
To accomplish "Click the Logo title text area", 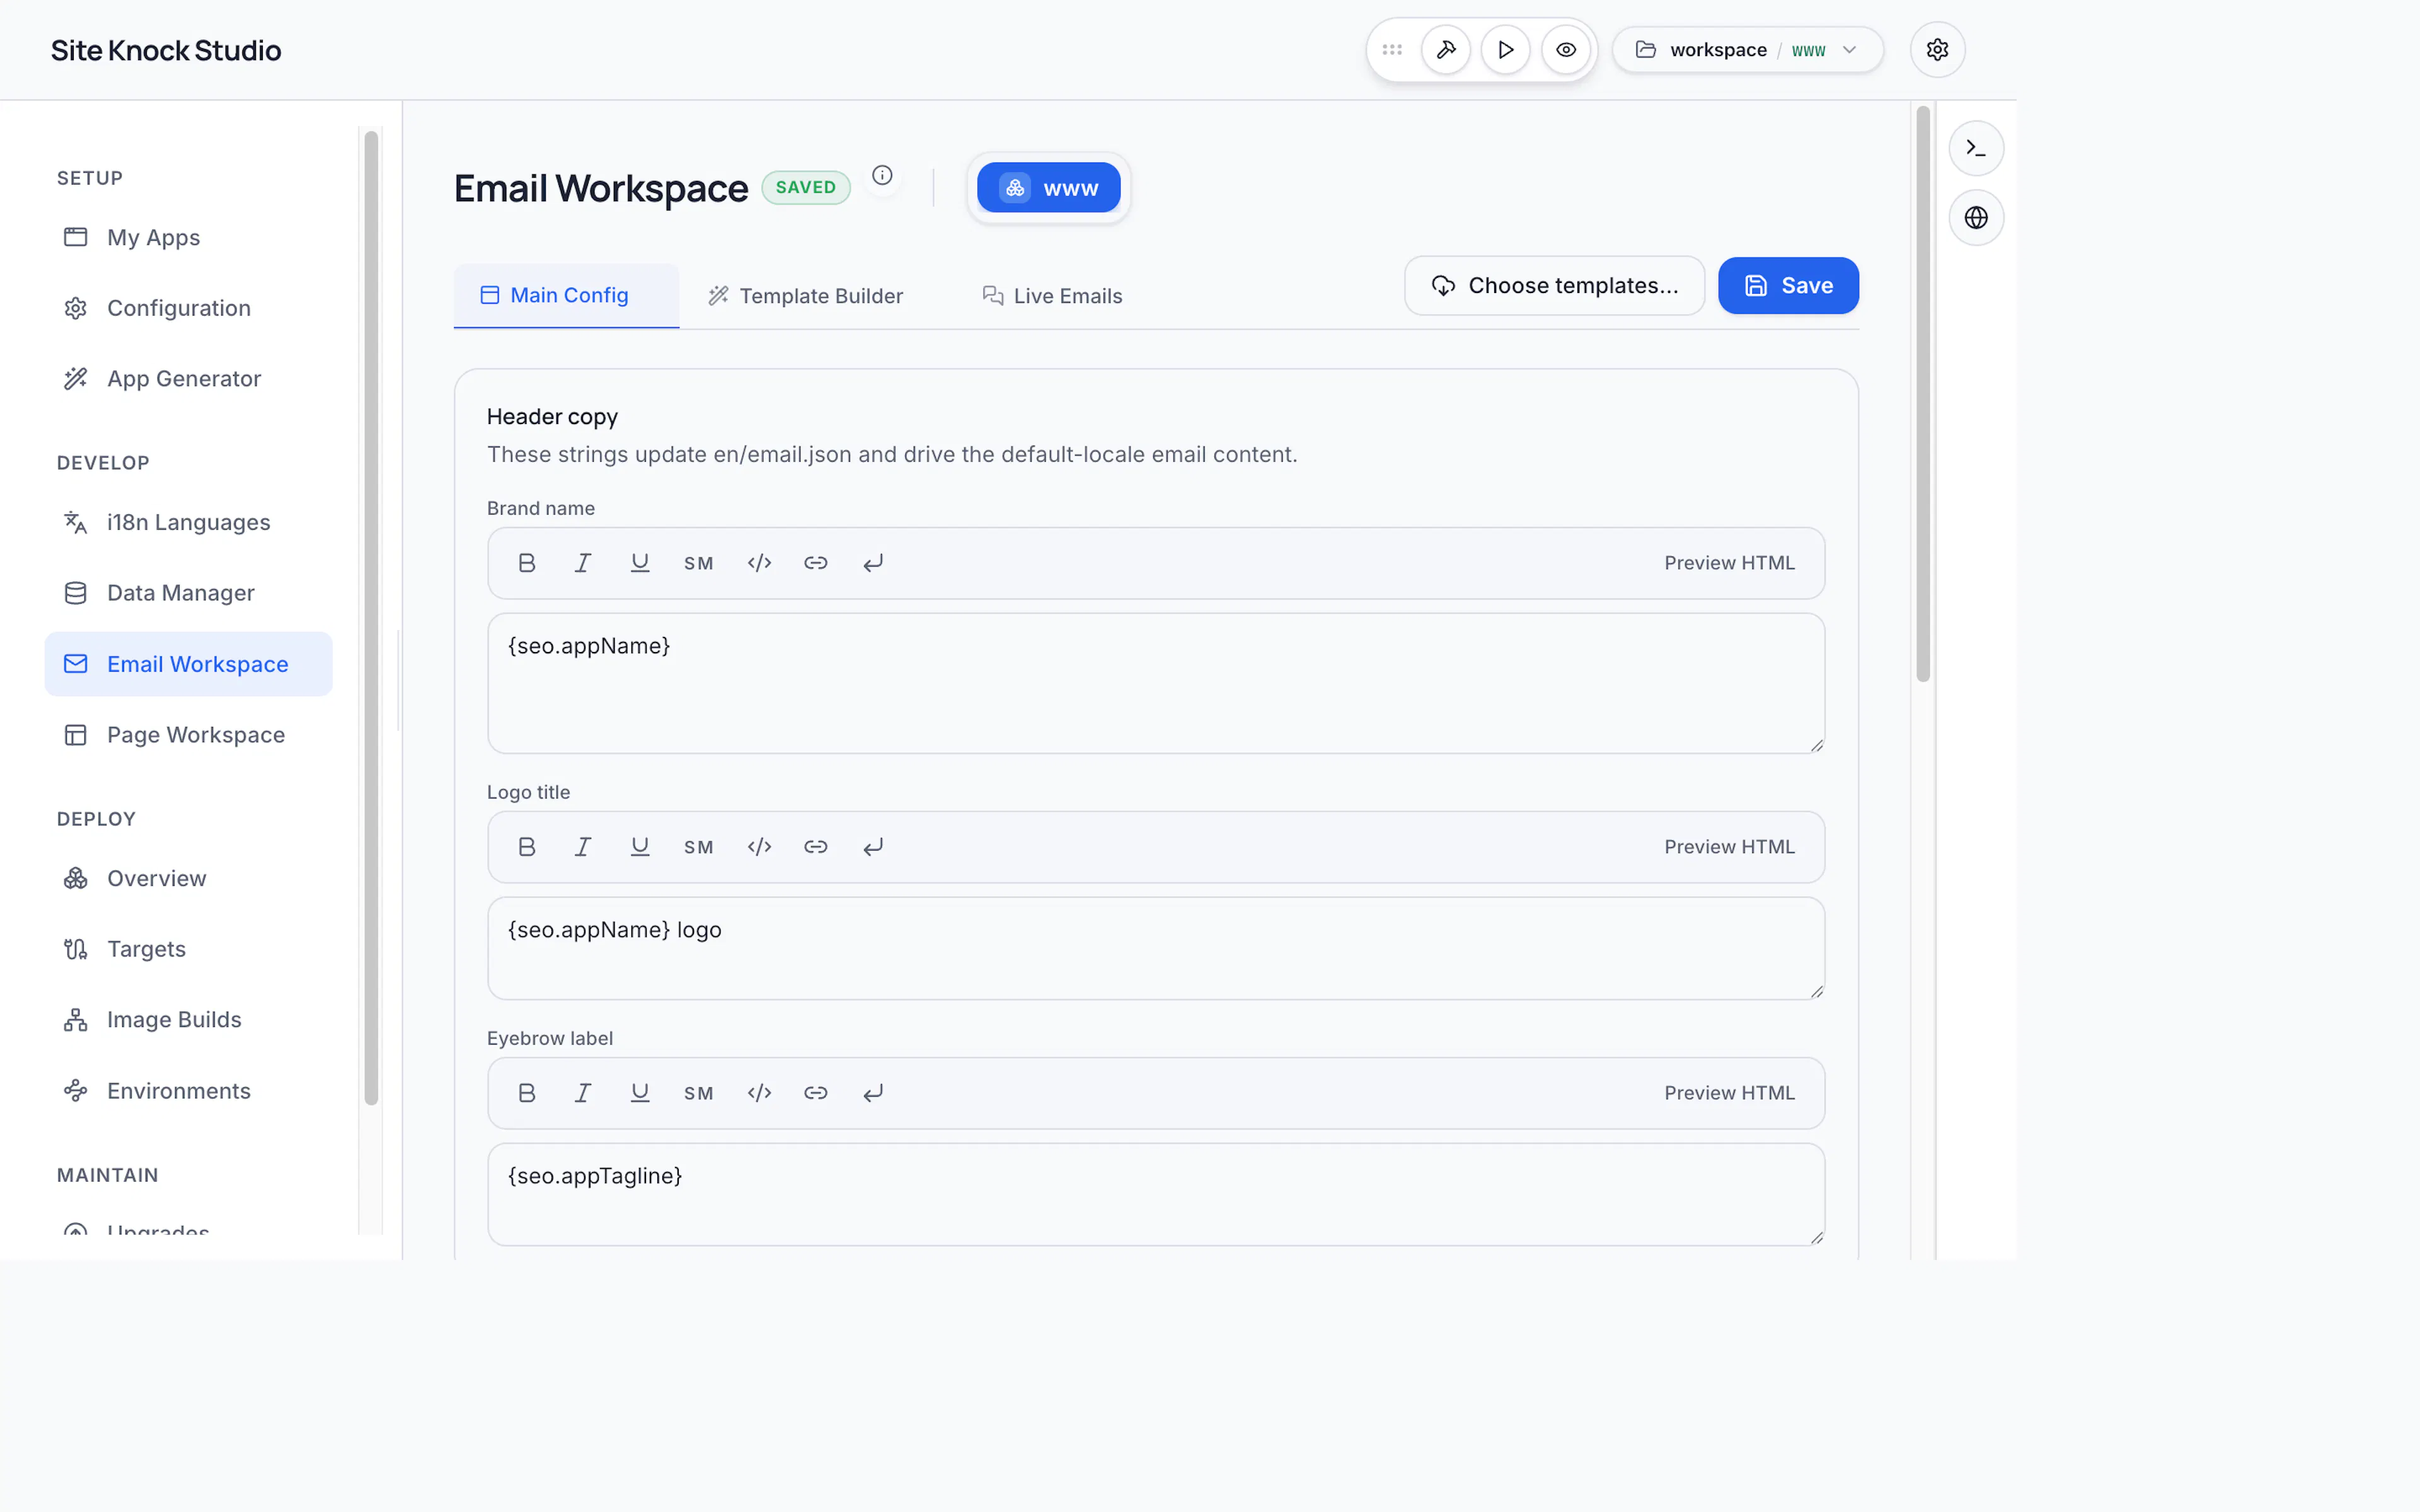I will 1156,948.
